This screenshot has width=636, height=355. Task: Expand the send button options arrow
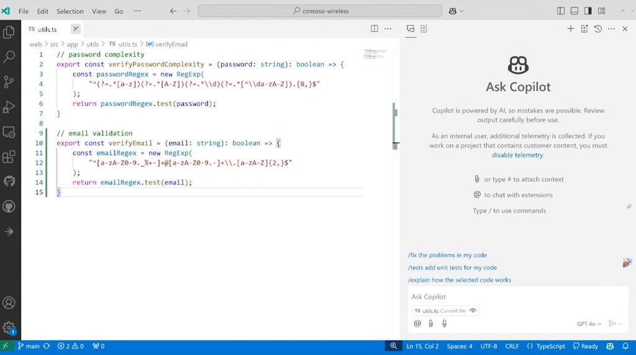pos(622,324)
